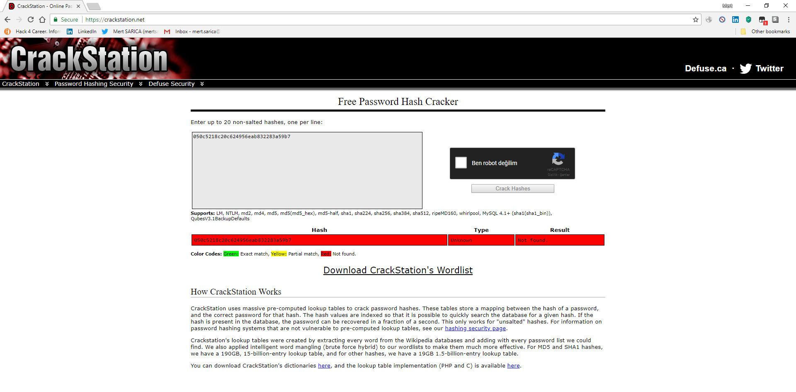Reload the CrackStation page

click(x=31, y=19)
